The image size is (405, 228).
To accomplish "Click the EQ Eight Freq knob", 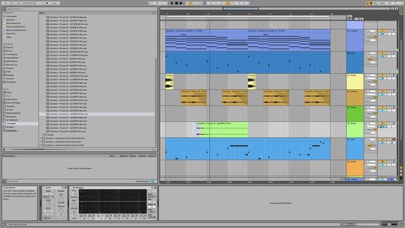I will [74, 194].
